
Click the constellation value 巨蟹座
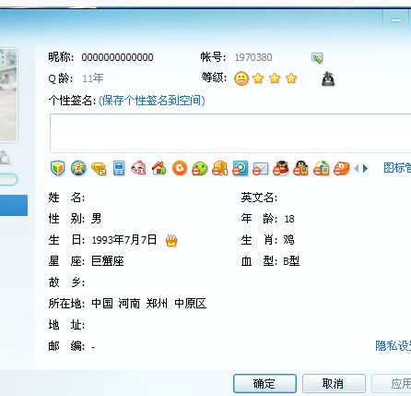pyautogui.click(x=108, y=261)
